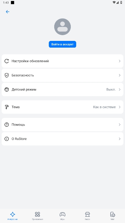Switch to the Приложения tab

tap(37, 216)
